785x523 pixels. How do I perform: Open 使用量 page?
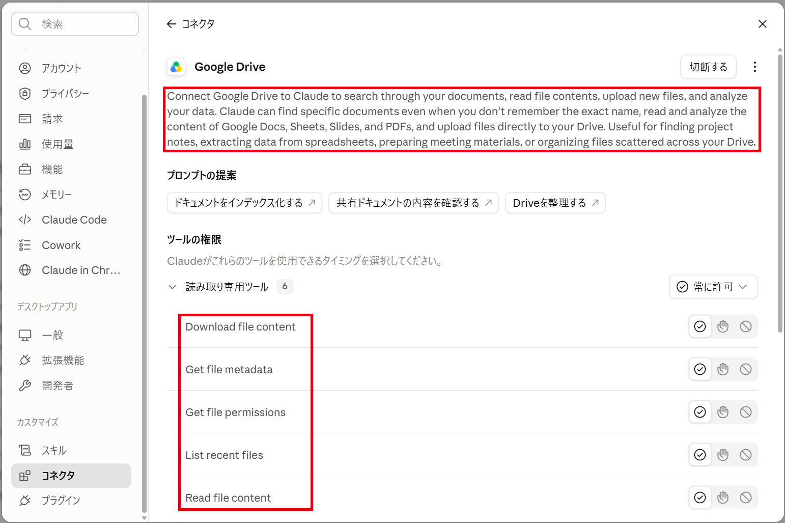71,144
